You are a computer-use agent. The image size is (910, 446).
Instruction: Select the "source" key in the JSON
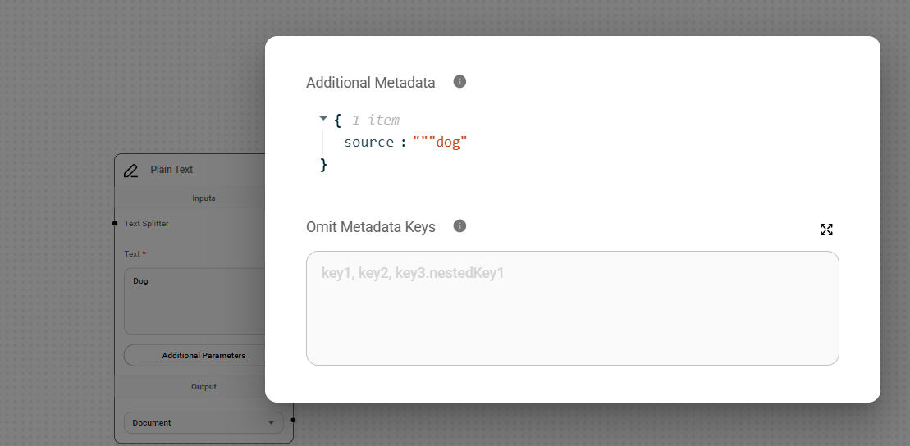pos(368,142)
